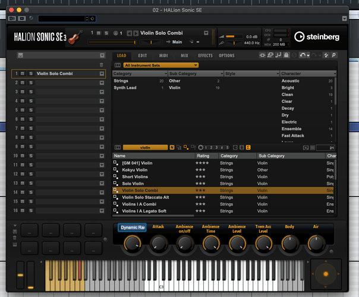The height and width of the screenshot is (297, 359).
Task: Switch to the MIX tab
Action: pos(184,56)
